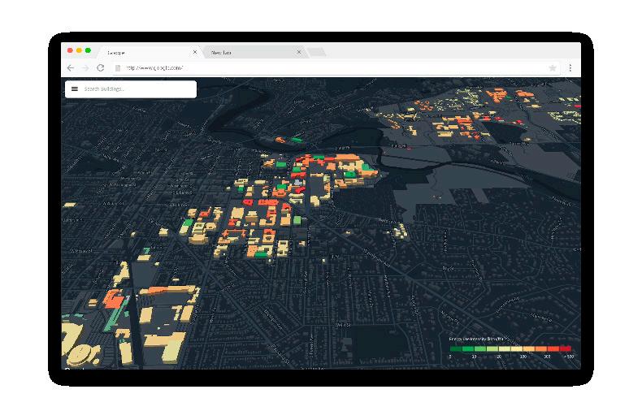Click the green macOS fullscreen button
The width and height of the screenshot is (642, 411).
[88, 50]
